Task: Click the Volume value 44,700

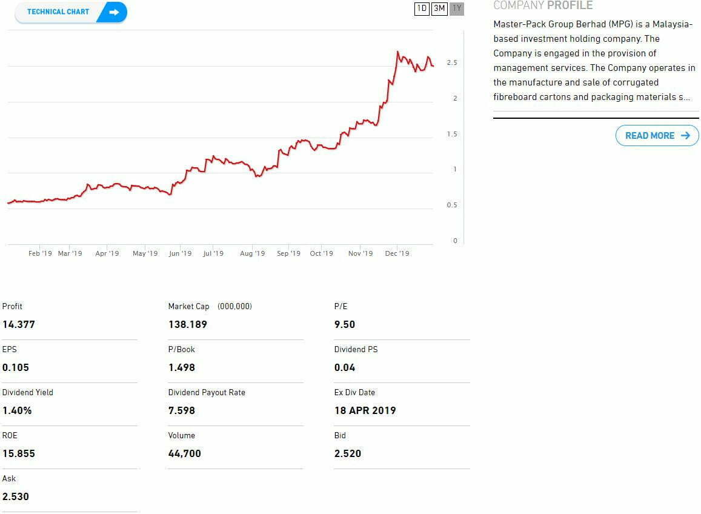Action: [x=185, y=453]
